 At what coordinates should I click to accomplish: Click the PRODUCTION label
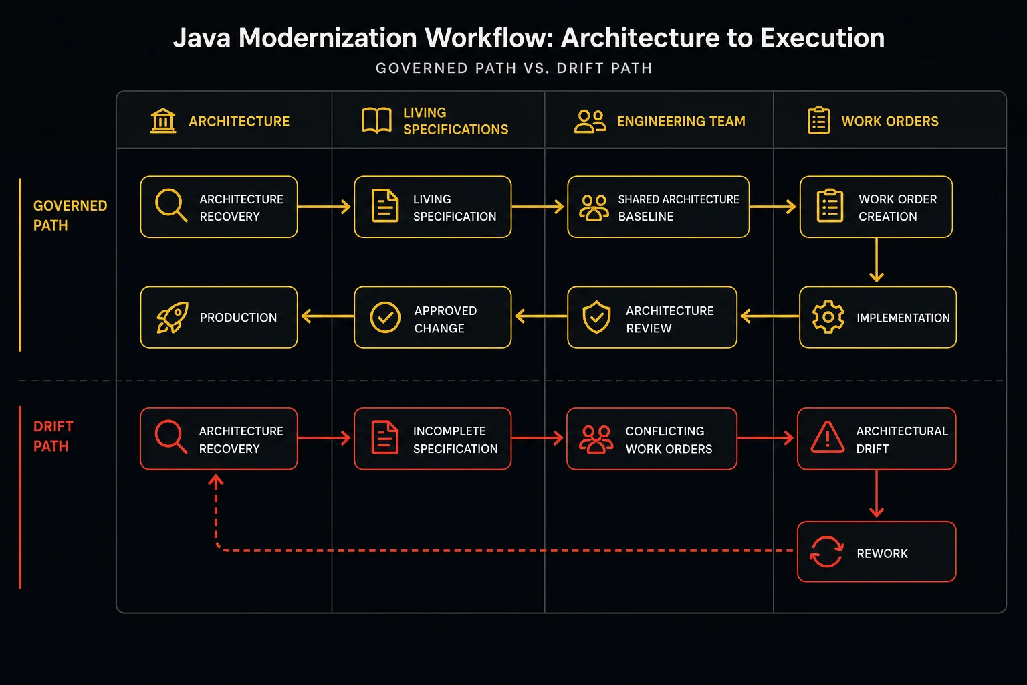tap(238, 318)
